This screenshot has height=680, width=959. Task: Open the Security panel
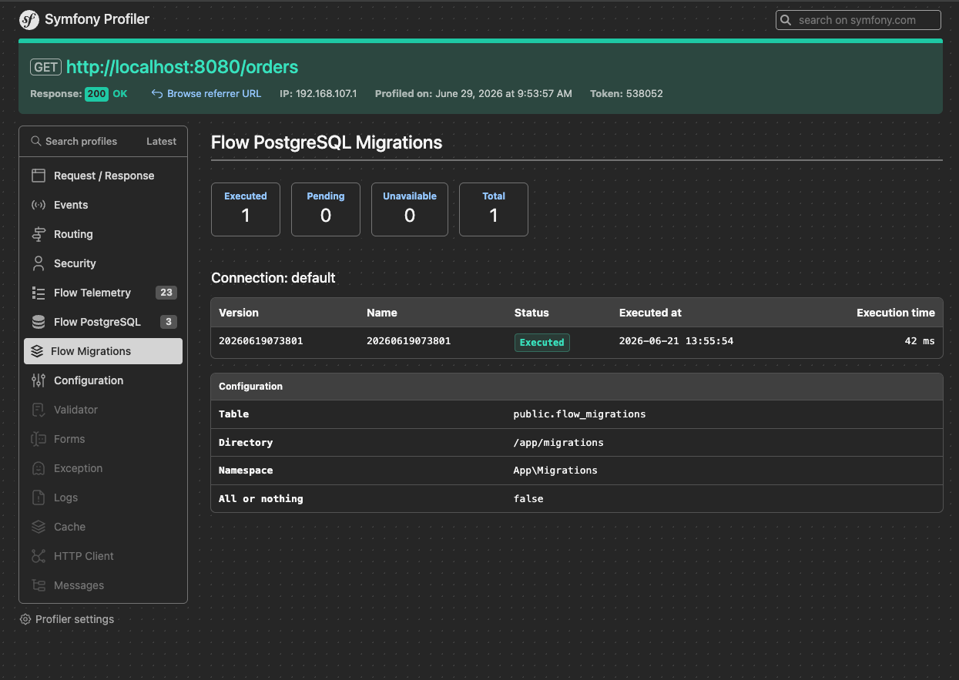103,263
